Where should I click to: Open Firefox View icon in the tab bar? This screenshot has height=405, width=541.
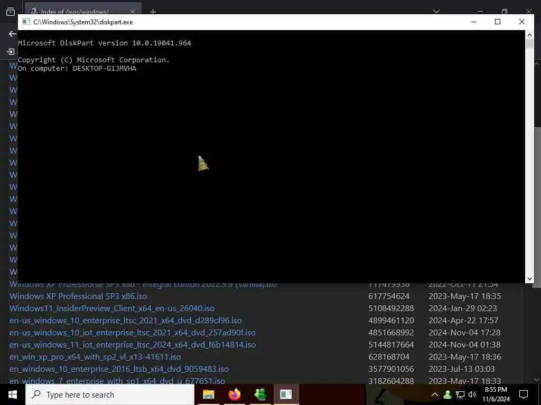click(11, 12)
